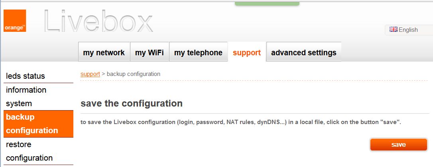Click the English language label text
The height and width of the screenshot is (167, 433).
click(408, 30)
